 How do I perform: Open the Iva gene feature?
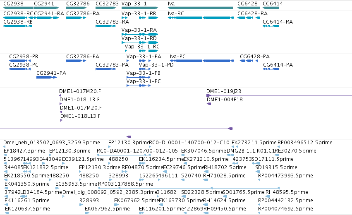(201, 8)
